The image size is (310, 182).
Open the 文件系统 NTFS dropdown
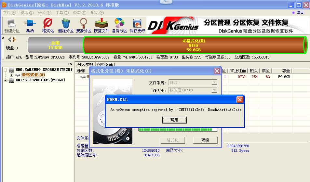click(214, 82)
